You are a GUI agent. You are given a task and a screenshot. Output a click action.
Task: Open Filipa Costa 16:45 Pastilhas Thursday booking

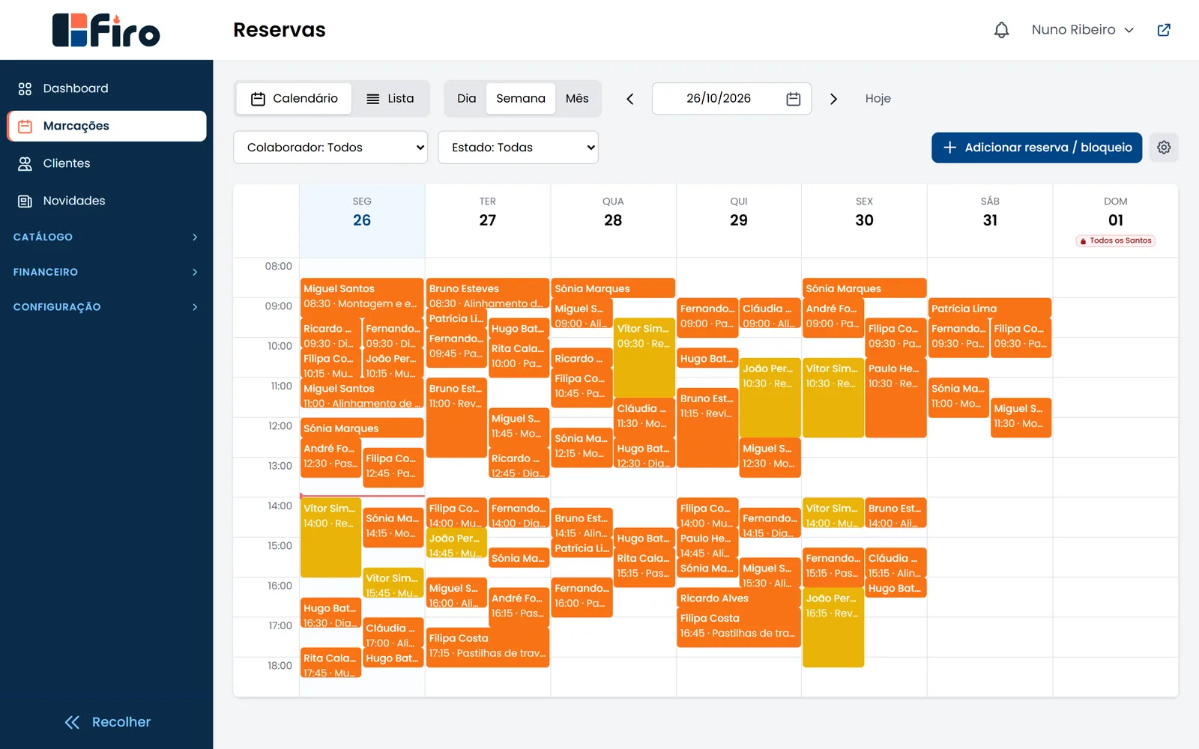(739, 628)
